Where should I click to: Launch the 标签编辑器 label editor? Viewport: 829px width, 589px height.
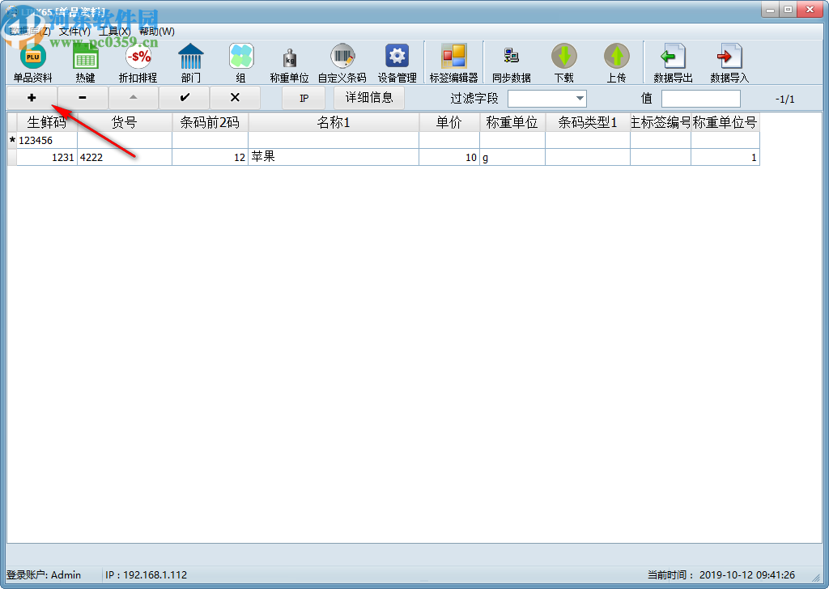coord(454,62)
